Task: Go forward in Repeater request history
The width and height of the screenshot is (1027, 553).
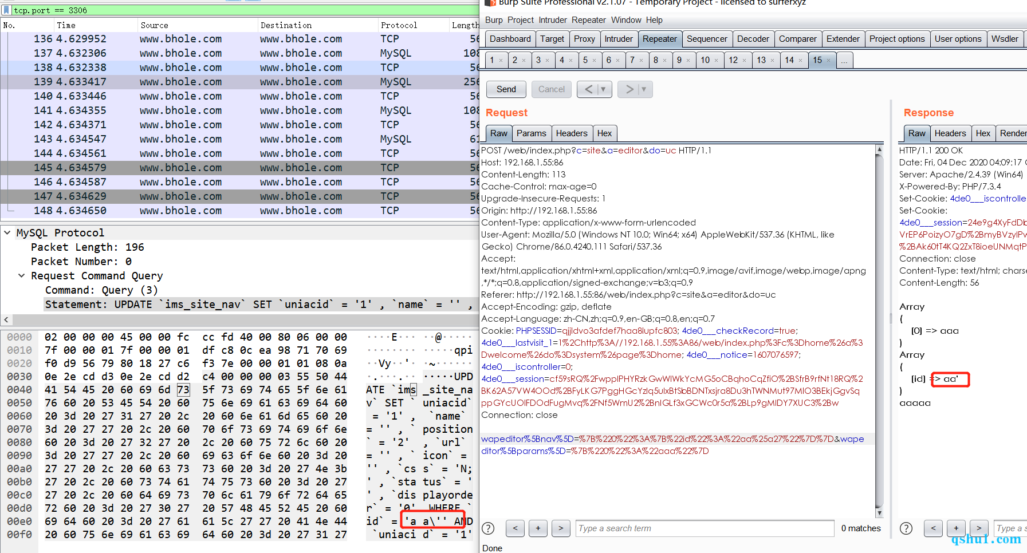Action: pos(629,89)
